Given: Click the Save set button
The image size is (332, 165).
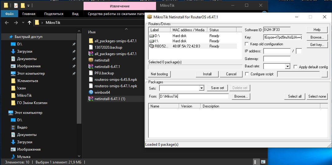Looking at the screenshot, I should 217,88.
